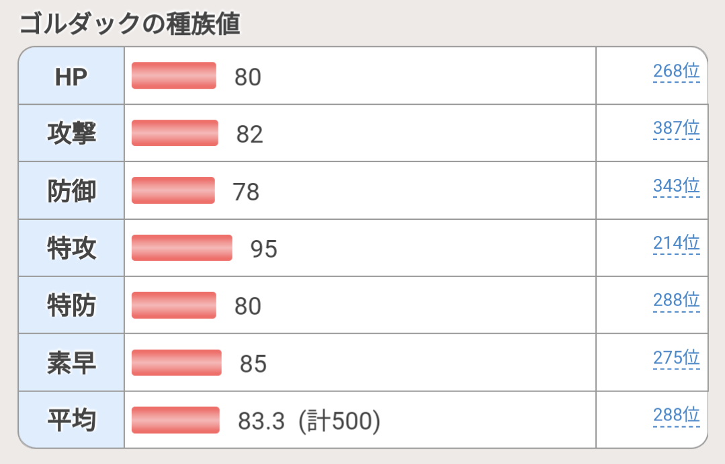This screenshot has height=464, width=725.
Task: Click the 288位 link in the 特防 row
Action: [676, 300]
